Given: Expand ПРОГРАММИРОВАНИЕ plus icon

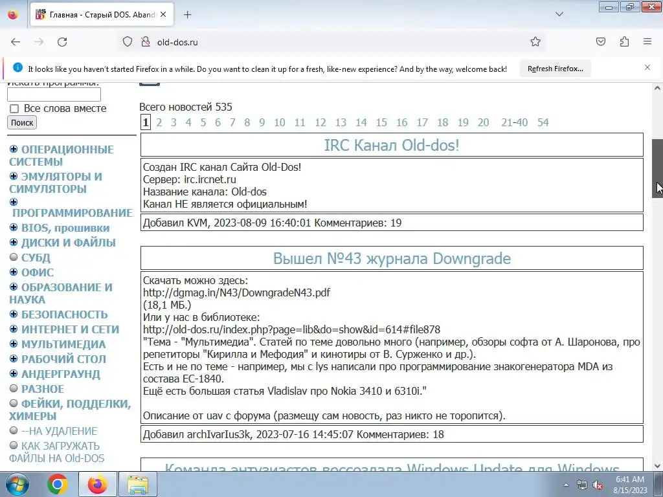Looking at the screenshot, I should (x=14, y=202).
